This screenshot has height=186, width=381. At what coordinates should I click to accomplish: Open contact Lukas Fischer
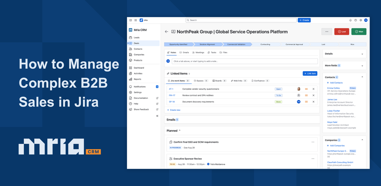pyautogui.click(x=333, y=111)
